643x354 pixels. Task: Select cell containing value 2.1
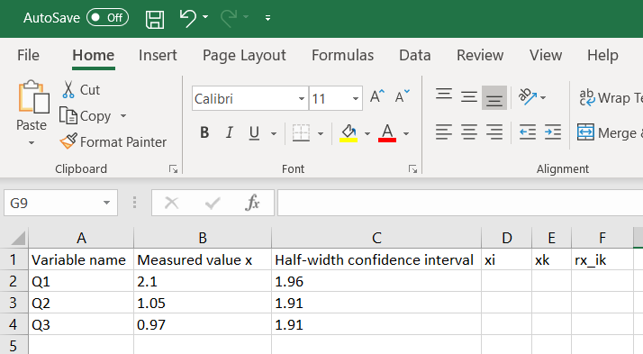click(203, 281)
